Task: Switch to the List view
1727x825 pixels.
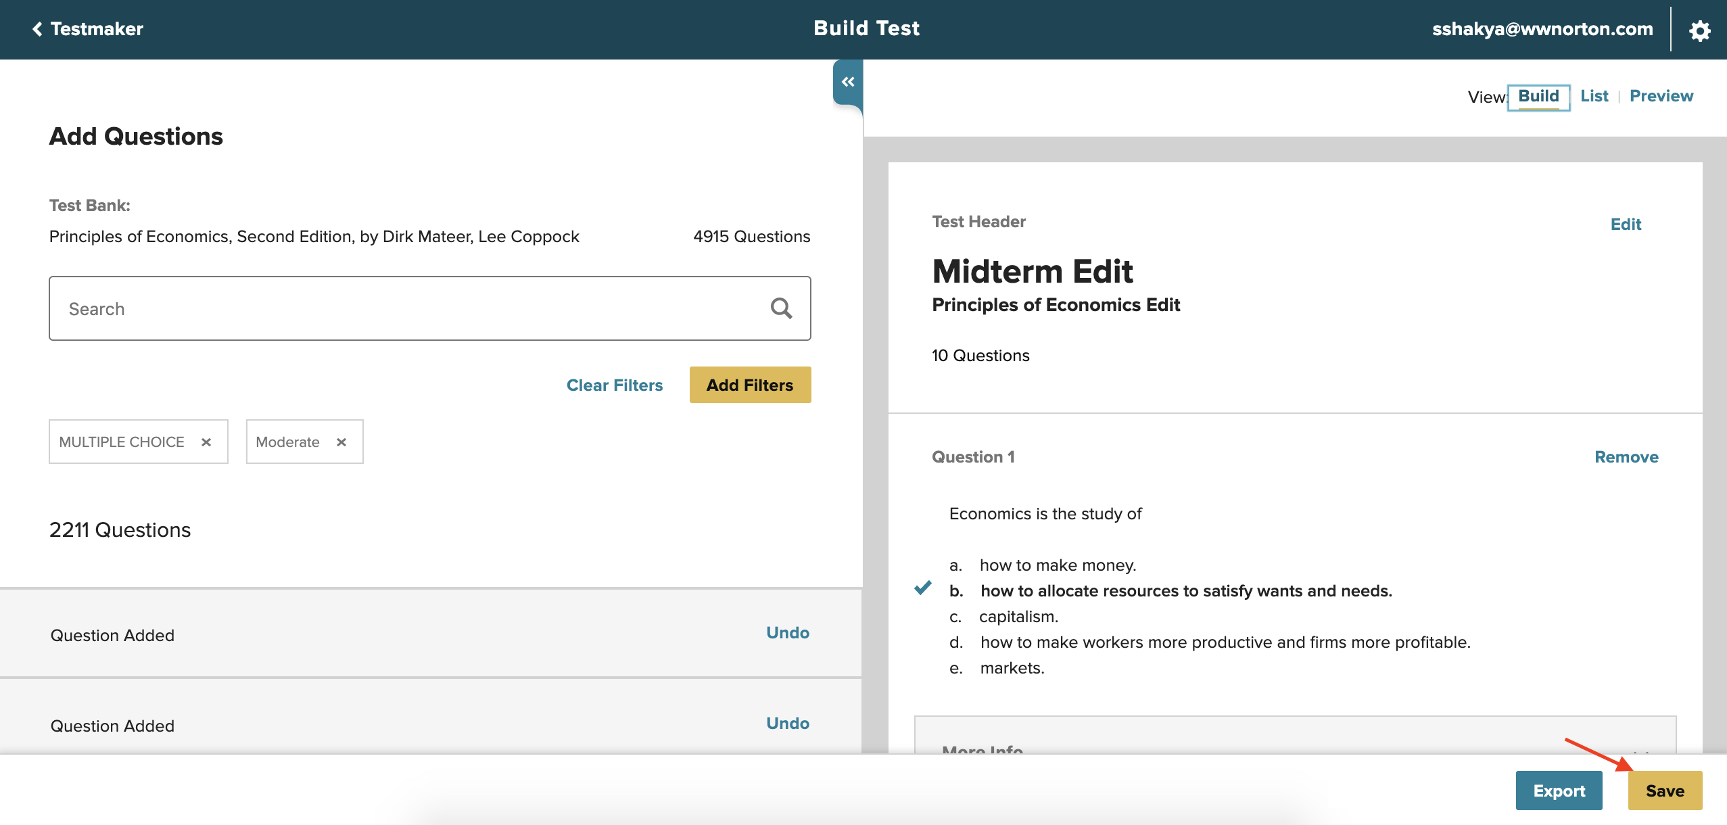Action: click(x=1594, y=96)
